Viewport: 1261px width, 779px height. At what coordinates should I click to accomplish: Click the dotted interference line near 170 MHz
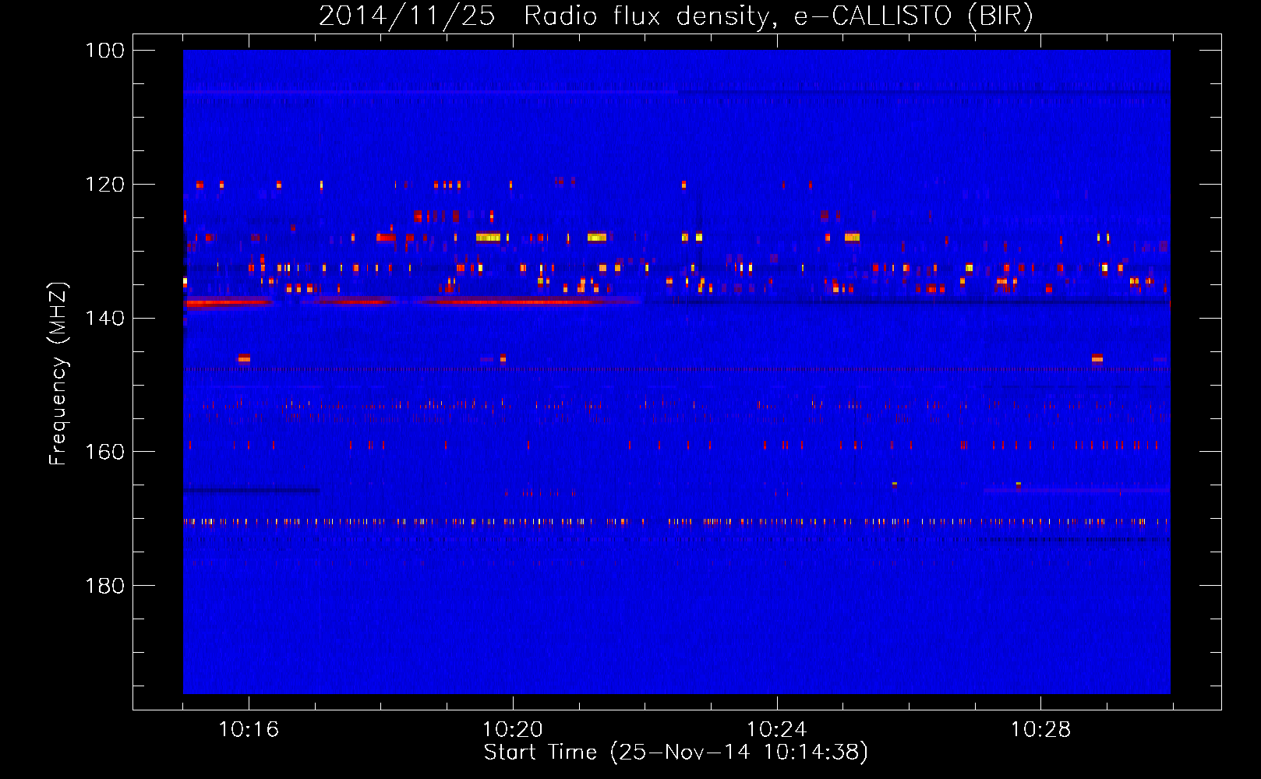676,522
